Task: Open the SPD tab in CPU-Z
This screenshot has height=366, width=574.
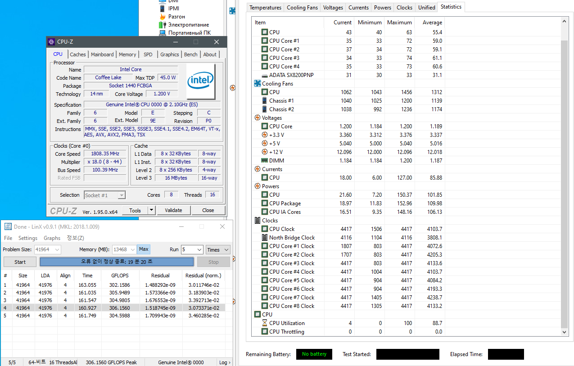Action: (x=148, y=54)
